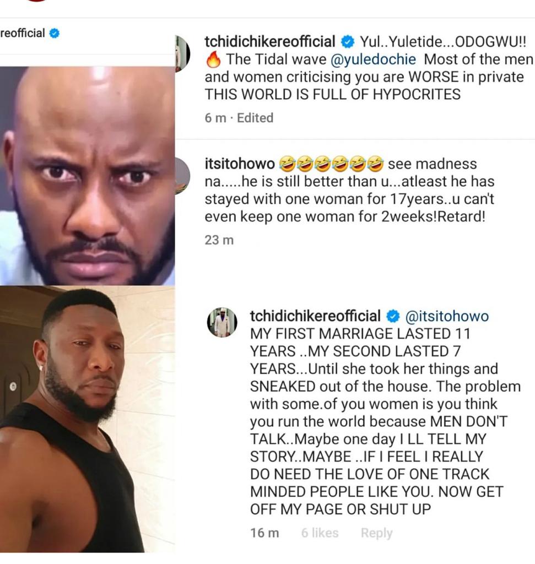Open tchidichikereofficial username on the first comment

click(270, 41)
